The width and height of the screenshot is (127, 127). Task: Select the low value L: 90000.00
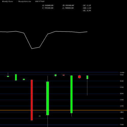[68, 8]
